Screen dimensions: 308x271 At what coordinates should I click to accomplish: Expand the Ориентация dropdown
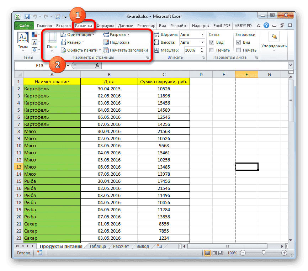tap(78, 34)
